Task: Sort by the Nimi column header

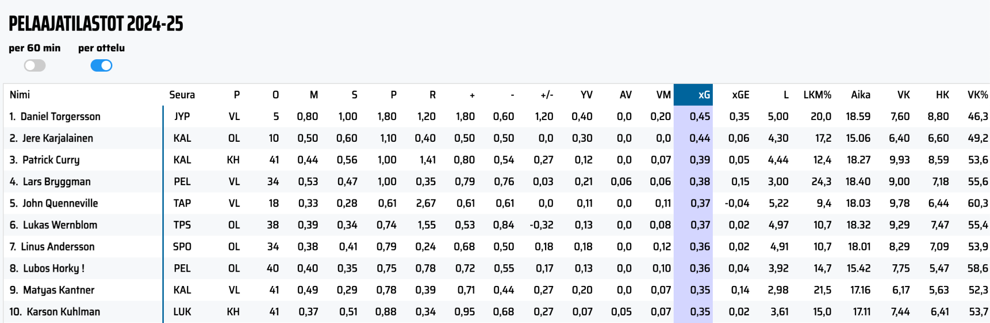Action: click(20, 95)
